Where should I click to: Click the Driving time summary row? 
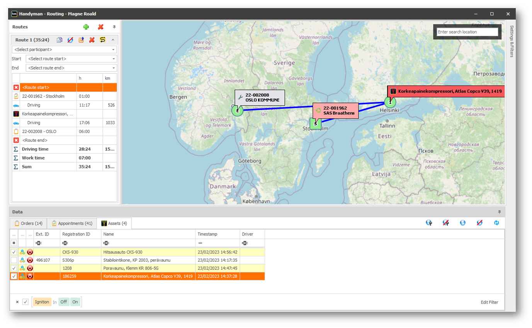point(64,149)
